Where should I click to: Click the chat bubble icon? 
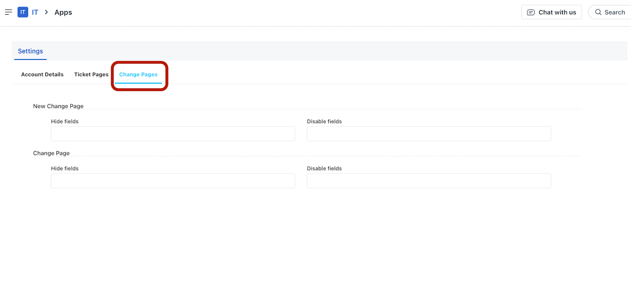tap(531, 12)
